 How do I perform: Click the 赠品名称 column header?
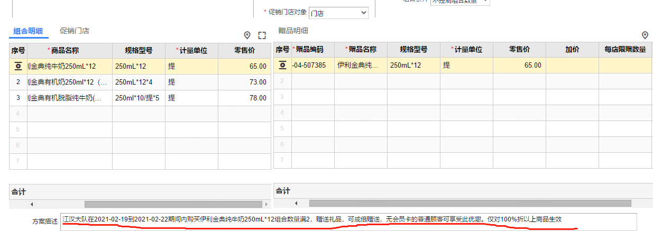coord(361,50)
